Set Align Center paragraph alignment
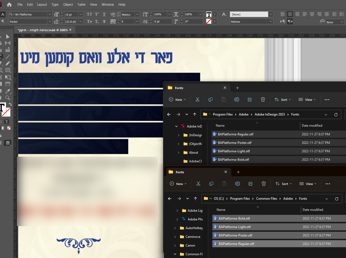 pos(290,14)
